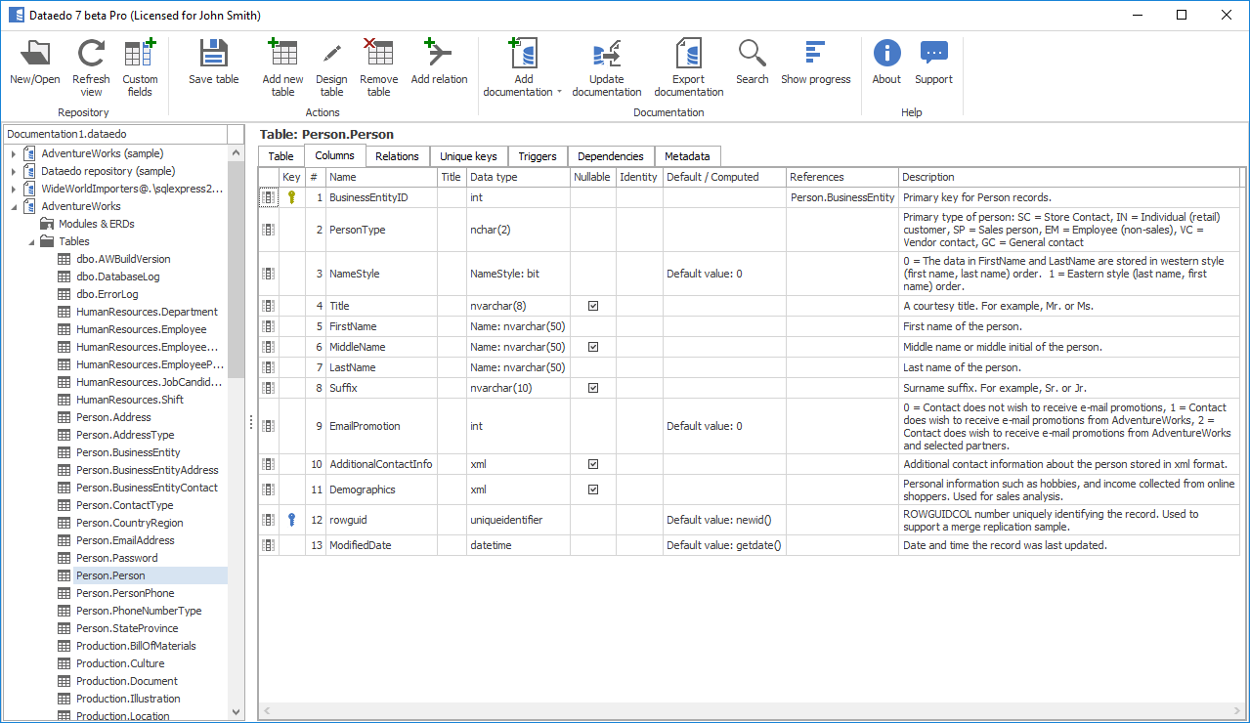1250x723 pixels.
Task: Switch to the Relations tab
Action: click(397, 156)
